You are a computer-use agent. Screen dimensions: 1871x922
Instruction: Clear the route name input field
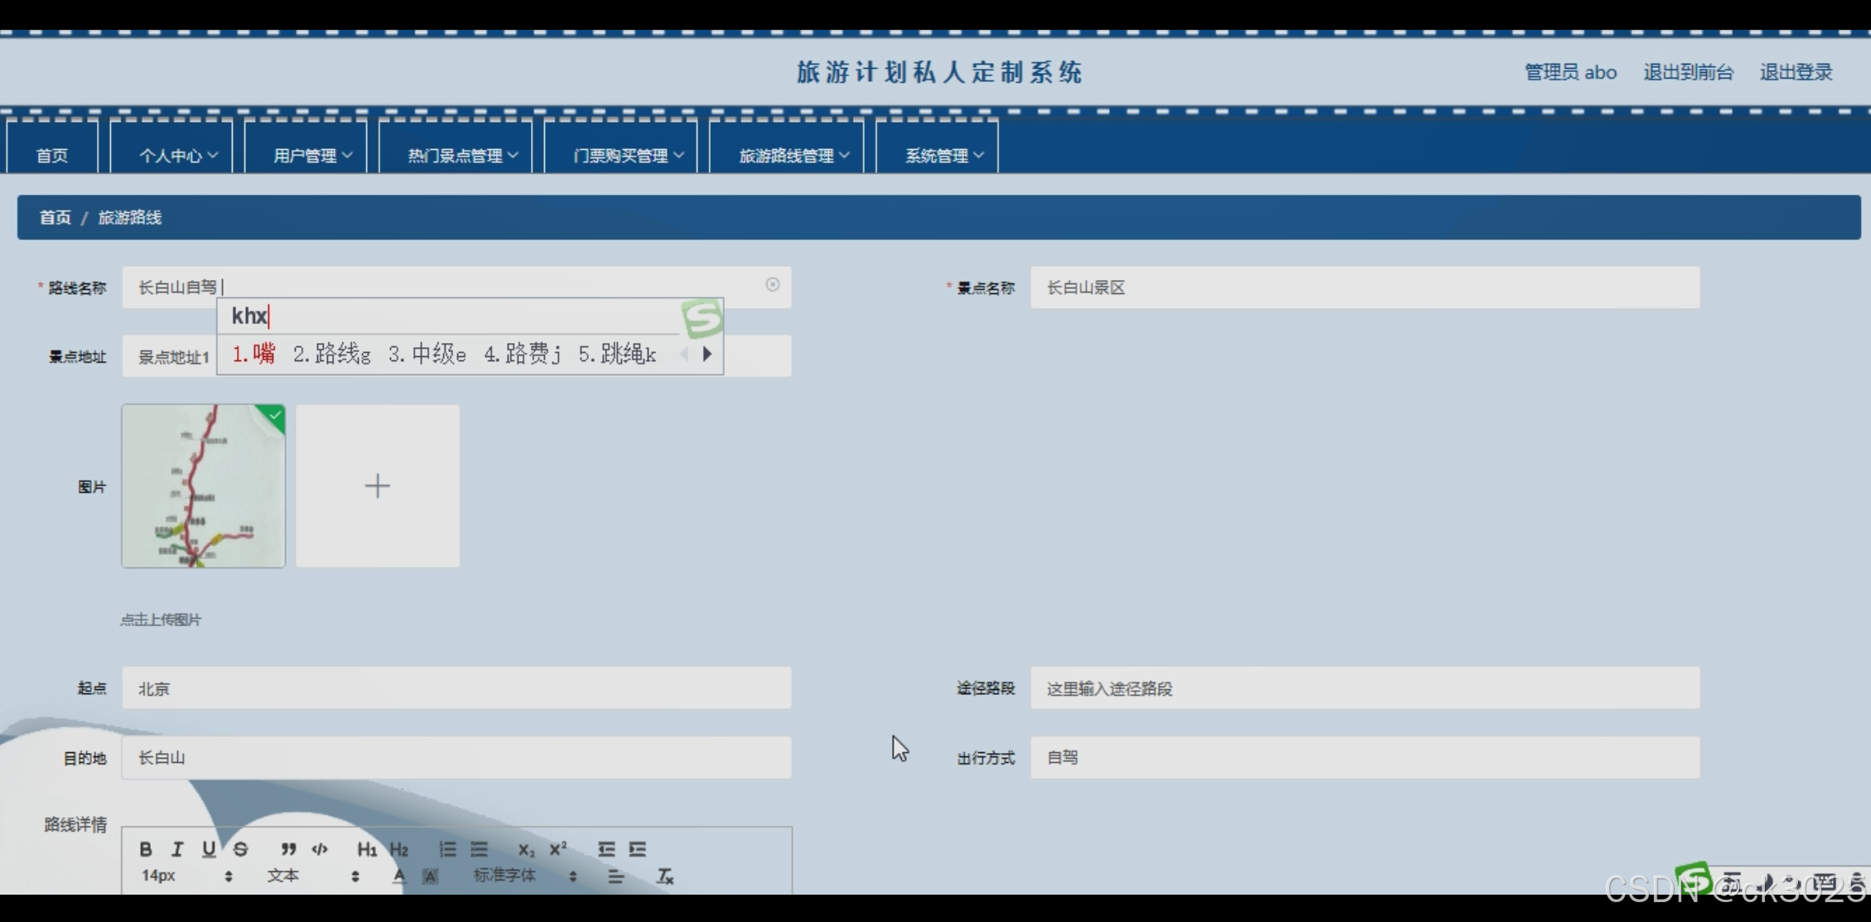click(772, 285)
